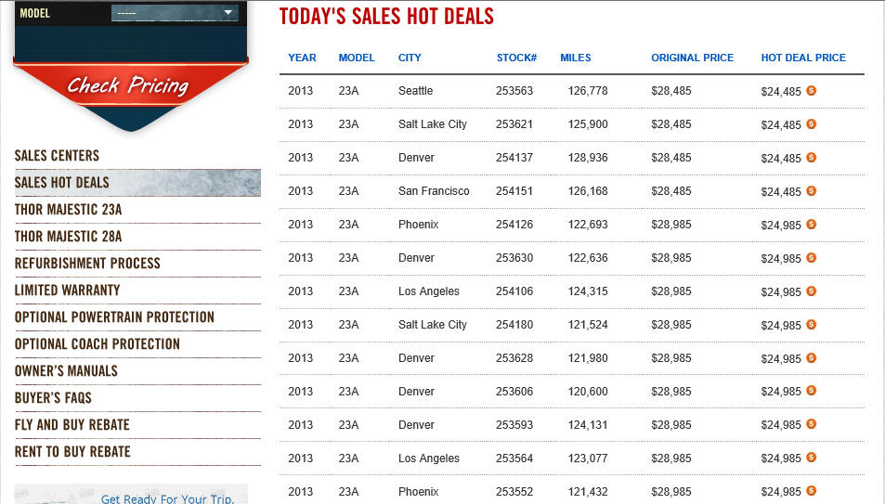The height and width of the screenshot is (504, 885).
Task: Click dollar icon next to stock 254180
Action: [811, 324]
